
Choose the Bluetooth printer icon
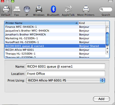[53, 9]
